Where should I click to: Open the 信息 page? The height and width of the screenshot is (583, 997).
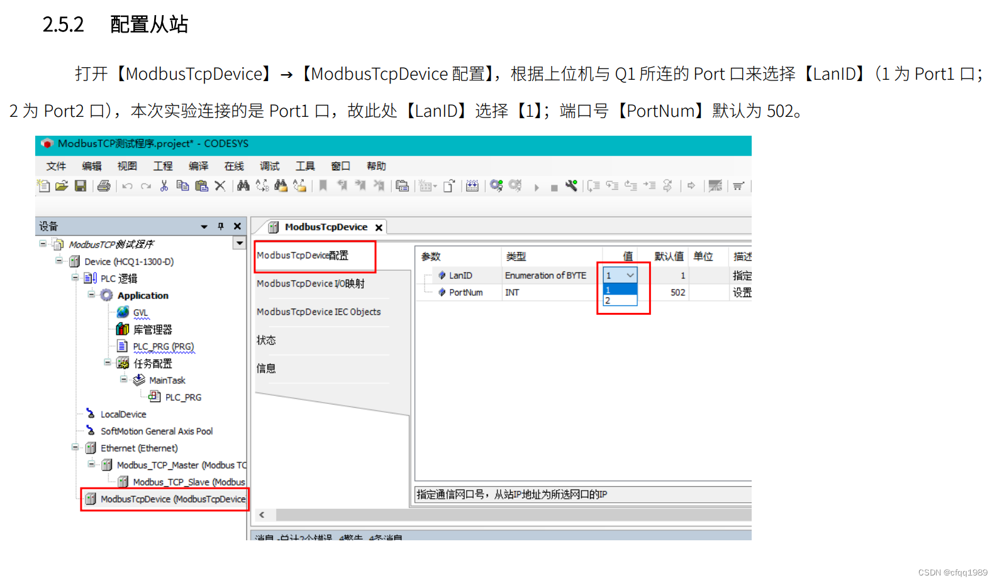point(266,368)
